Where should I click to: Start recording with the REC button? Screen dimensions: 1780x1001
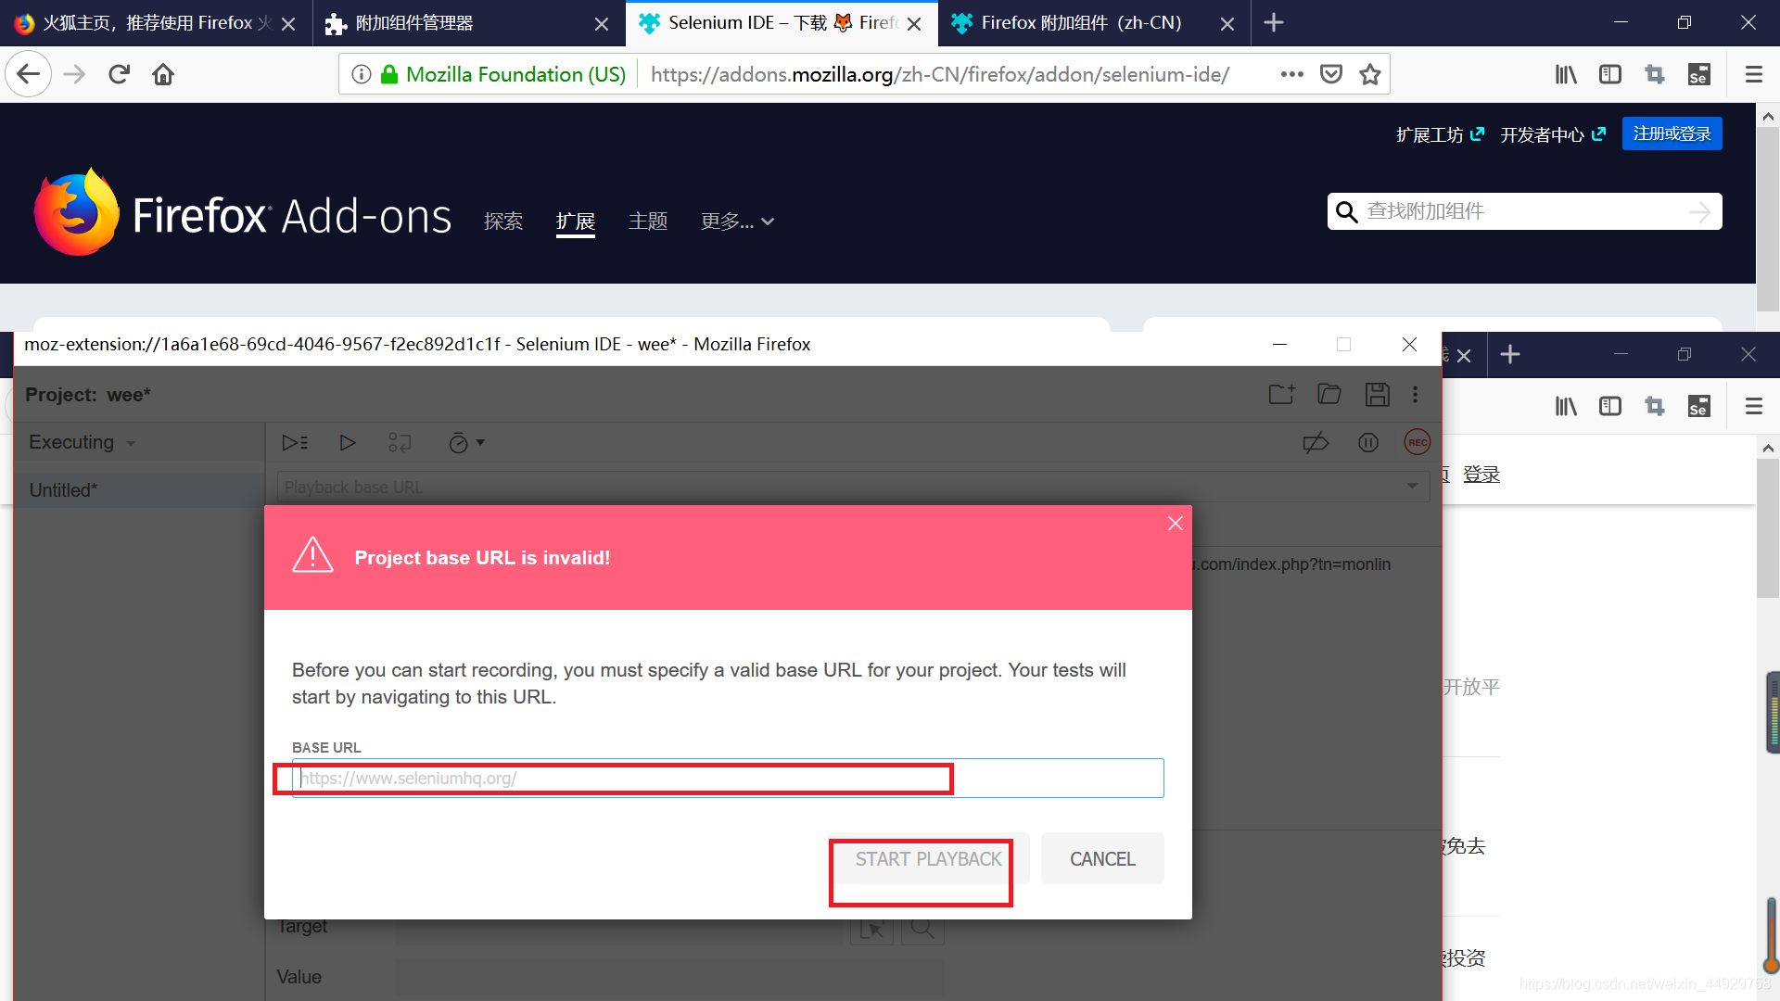(x=1418, y=442)
